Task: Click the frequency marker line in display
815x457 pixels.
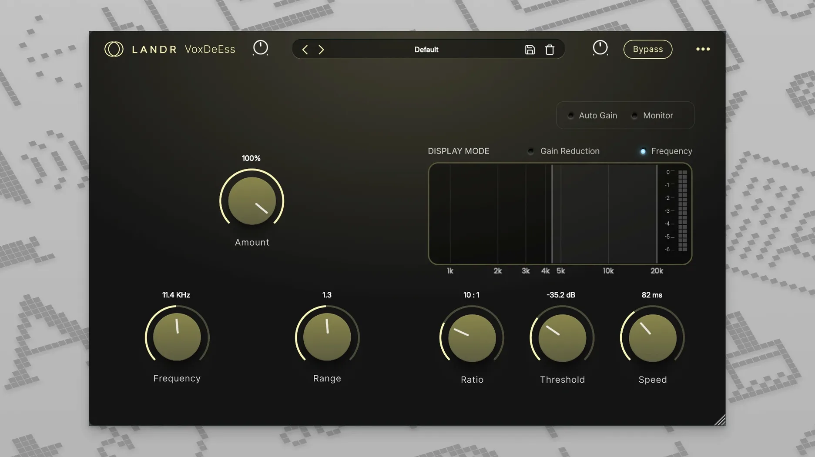Action: [552, 213]
